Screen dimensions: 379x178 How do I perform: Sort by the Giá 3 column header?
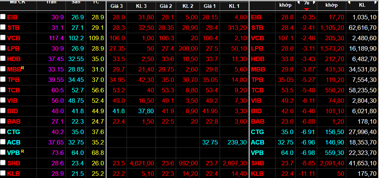(117, 6)
